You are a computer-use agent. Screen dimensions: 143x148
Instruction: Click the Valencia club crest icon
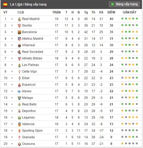tap(19, 124)
